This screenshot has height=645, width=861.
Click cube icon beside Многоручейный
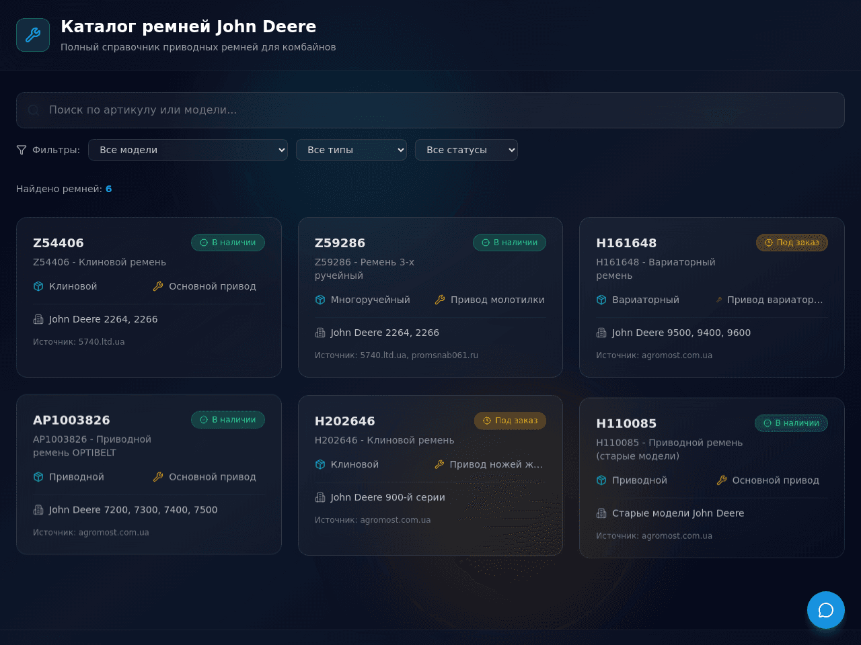point(320,300)
